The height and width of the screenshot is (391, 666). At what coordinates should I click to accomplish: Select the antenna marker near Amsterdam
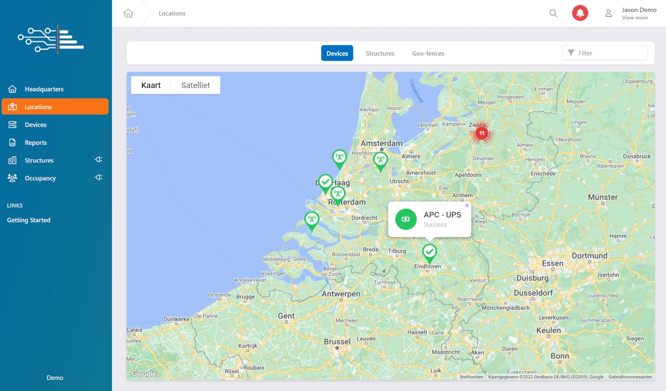click(380, 160)
